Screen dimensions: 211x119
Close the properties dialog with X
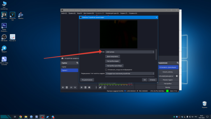(x=156, y=18)
